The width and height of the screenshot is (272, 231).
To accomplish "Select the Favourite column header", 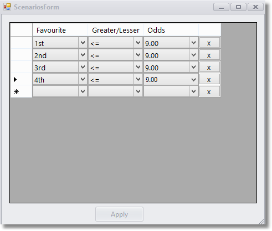I will click(x=60, y=30).
